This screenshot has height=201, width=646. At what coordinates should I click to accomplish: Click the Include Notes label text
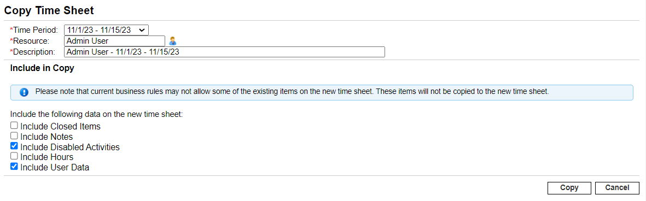(x=46, y=137)
